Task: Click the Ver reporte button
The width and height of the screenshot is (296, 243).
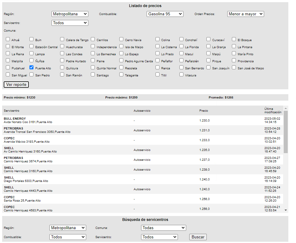Action: (x=16, y=85)
